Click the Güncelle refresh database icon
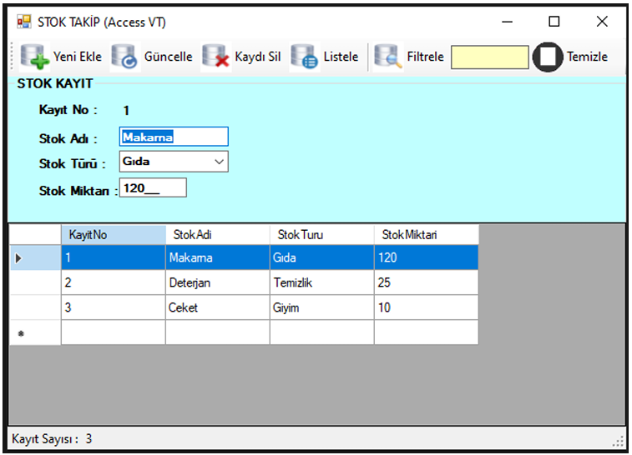This screenshot has width=632, height=455. [124, 57]
